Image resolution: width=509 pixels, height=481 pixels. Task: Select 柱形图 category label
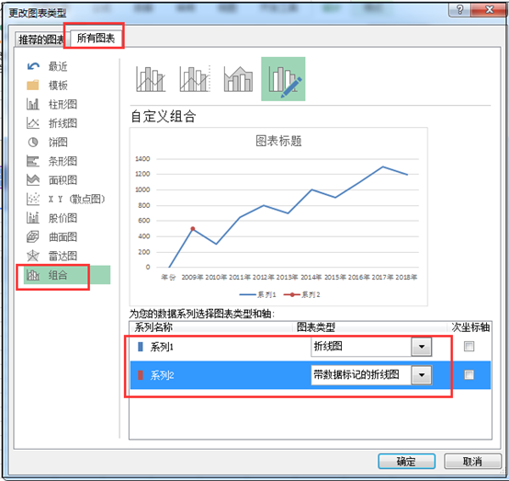click(63, 104)
